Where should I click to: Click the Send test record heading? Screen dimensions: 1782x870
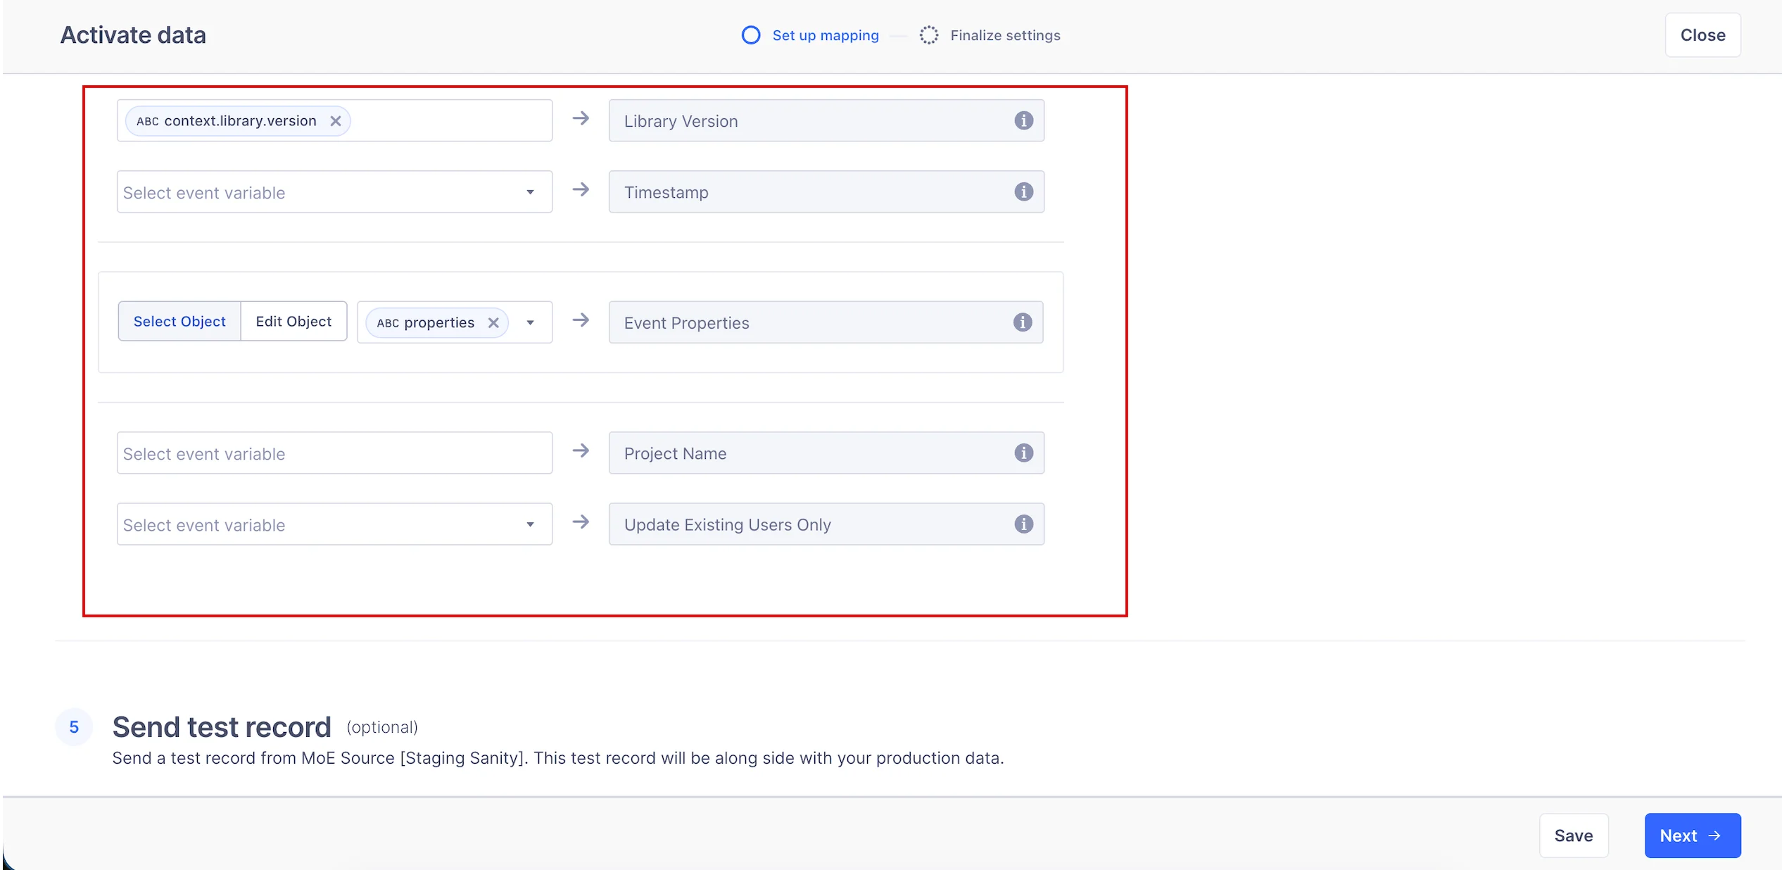point(222,727)
